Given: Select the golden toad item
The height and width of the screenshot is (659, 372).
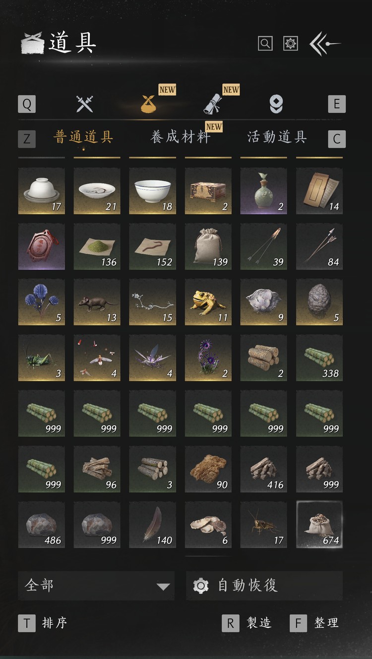Looking at the screenshot, I should 208,302.
